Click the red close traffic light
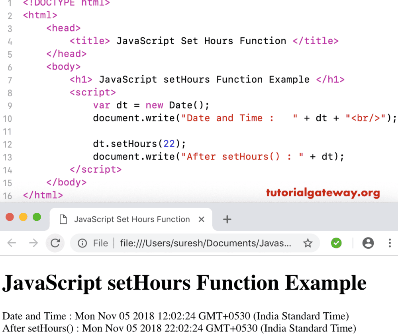The width and height of the screenshot is (398, 335). tap(10, 217)
